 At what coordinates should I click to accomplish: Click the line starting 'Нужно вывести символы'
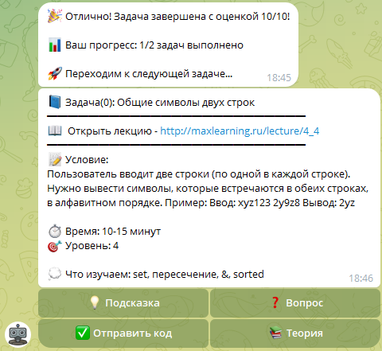point(208,189)
